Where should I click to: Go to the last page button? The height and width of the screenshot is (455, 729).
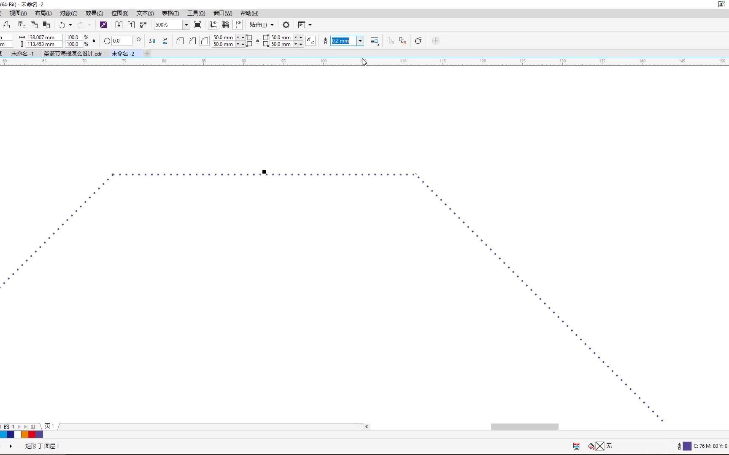26,426
